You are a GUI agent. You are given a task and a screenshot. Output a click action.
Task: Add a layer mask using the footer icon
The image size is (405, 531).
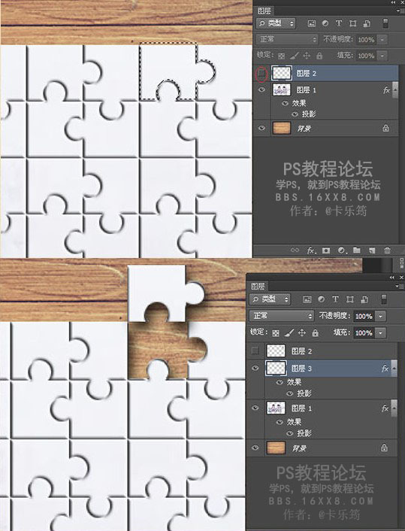(326, 250)
